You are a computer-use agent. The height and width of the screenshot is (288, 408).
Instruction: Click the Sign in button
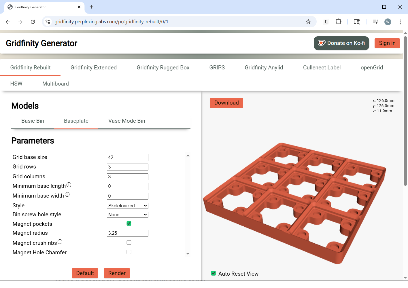click(x=387, y=43)
